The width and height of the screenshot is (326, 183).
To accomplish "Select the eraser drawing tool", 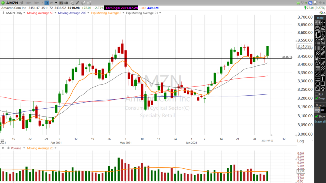I will coord(323,28).
